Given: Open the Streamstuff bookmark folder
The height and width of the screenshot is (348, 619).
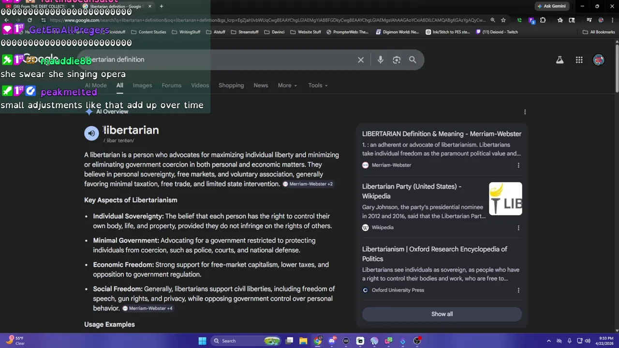Looking at the screenshot, I should (245, 32).
